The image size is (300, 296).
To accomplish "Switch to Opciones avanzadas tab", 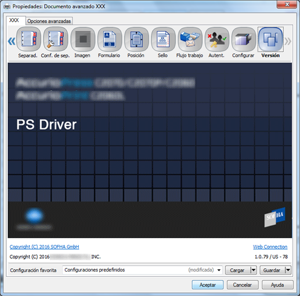I will [x=49, y=21].
